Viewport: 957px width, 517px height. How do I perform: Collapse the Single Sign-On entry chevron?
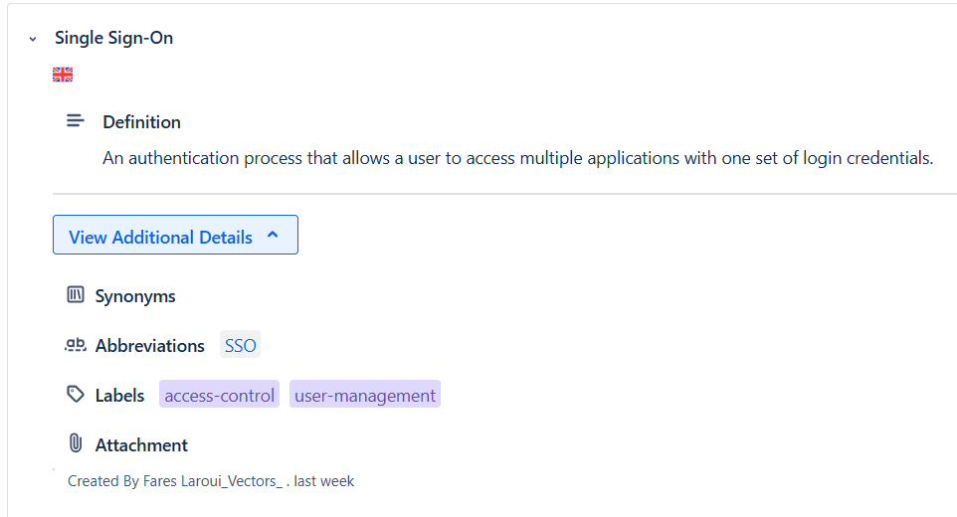[33, 39]
